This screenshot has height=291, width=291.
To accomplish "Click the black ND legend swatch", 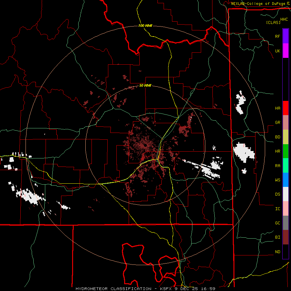I will tap(286, 252).
